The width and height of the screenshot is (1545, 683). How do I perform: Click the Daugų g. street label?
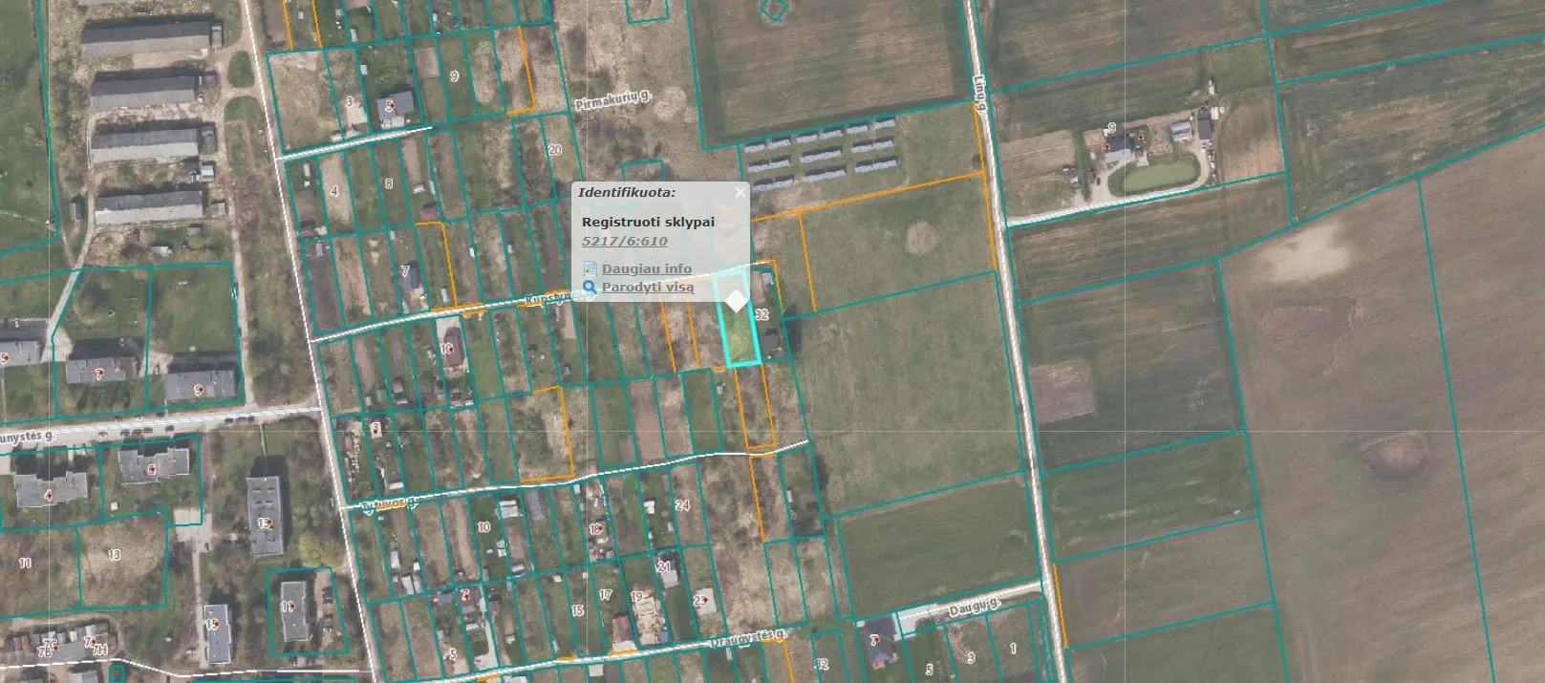pos(974,606)
